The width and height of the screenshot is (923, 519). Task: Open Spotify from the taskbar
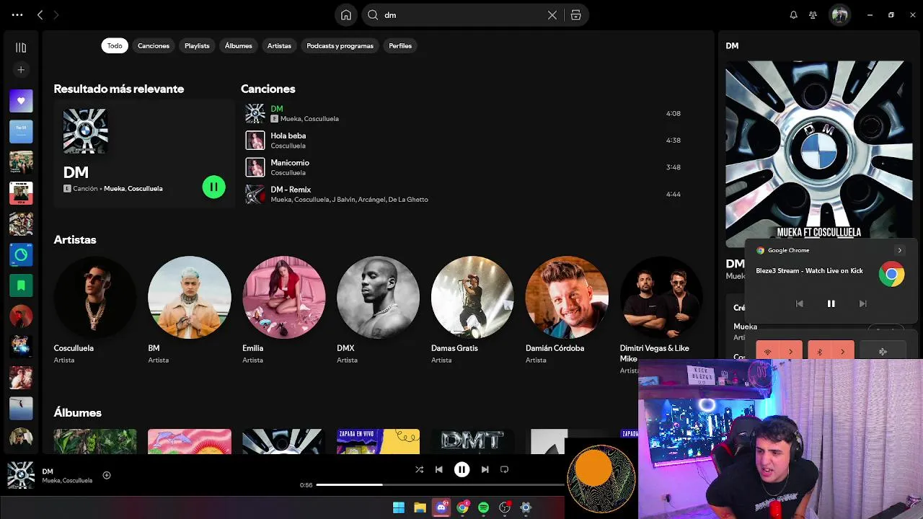tap(483, 507)
